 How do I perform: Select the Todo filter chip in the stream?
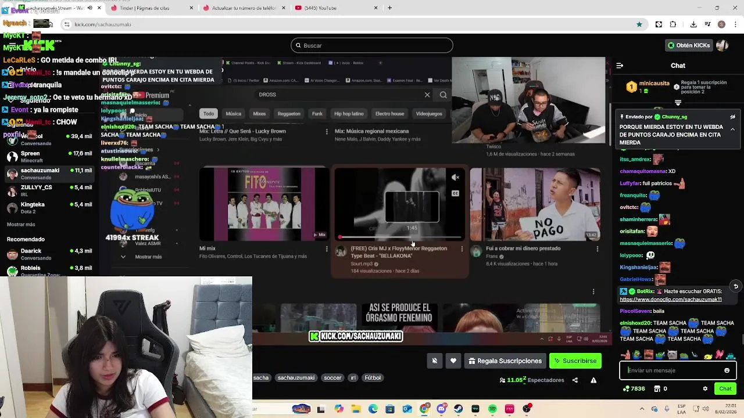pyautogui.click(x=209, y=114)
